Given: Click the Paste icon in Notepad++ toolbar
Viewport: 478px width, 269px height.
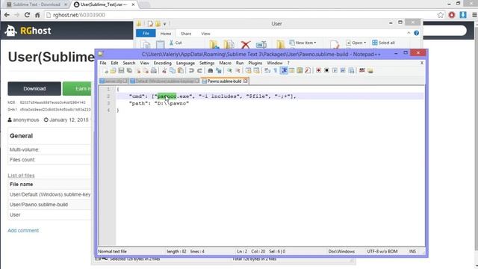Looking at the screenshot, I should pos(181,71).
